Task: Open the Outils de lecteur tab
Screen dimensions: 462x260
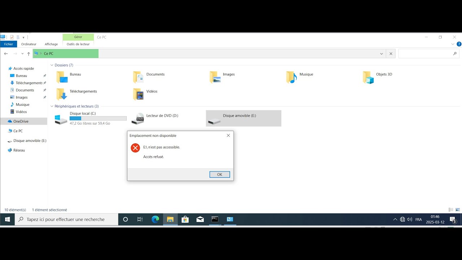Action: (x=78, y=44)
